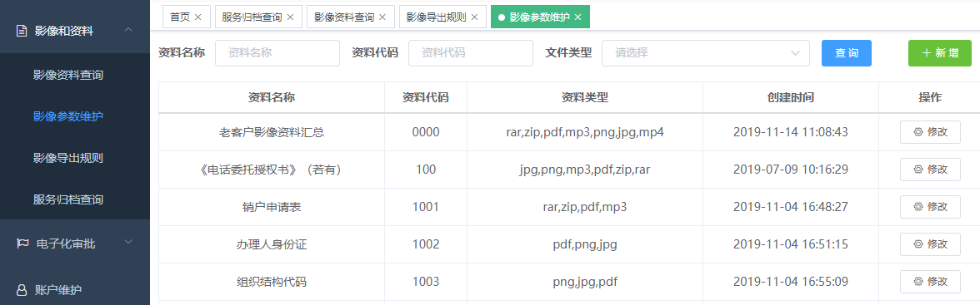Click the code cell 100
The image size is (980, 305).
tap(426, 170)
